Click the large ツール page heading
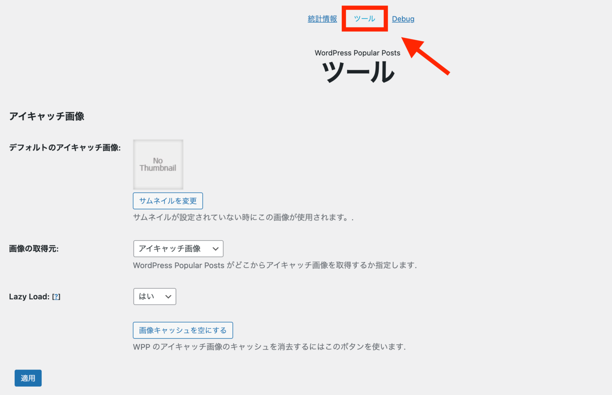This screenshot has height=395, width=612. click(357, 72)
